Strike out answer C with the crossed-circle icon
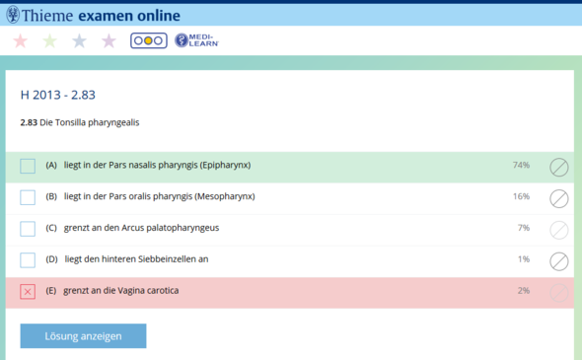Screen dimensions: 582x360 click(559, 230)
